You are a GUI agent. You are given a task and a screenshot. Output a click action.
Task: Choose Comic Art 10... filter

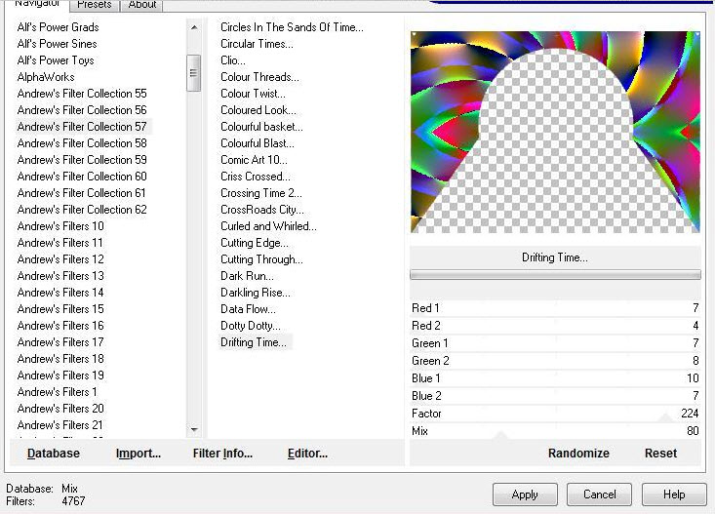click(254, 160)
